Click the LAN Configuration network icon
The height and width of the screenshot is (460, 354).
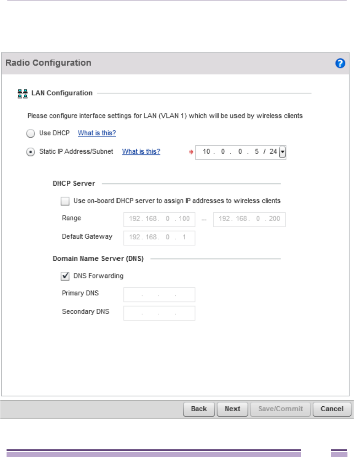pyautogui.click(x=23, y=93)
